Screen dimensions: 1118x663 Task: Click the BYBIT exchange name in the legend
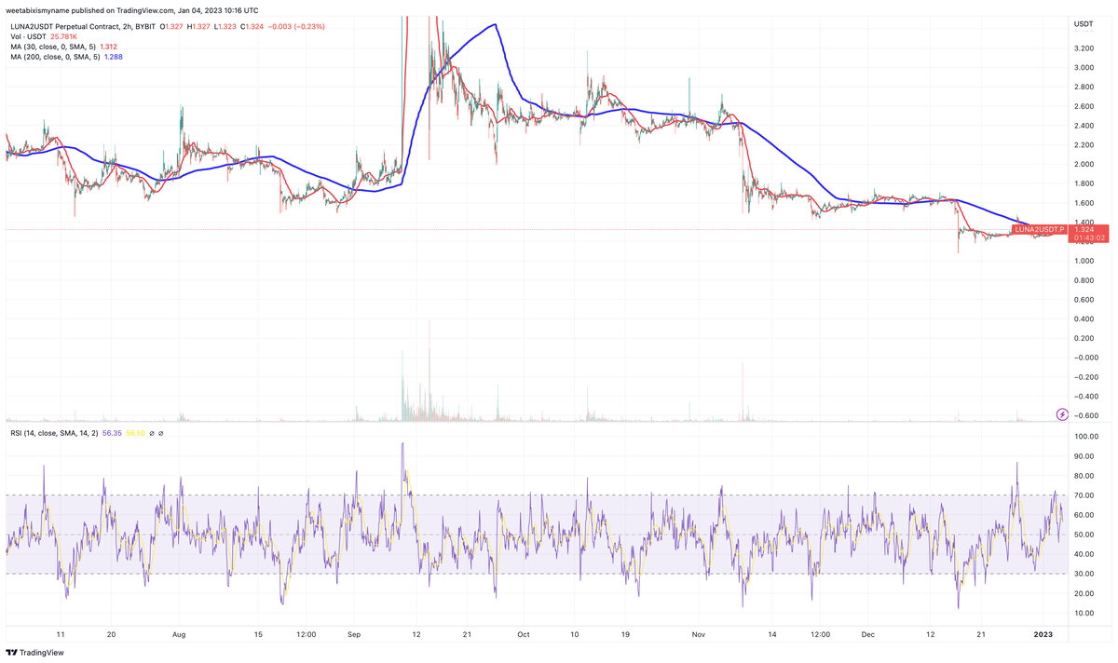[x=144, y=26]
